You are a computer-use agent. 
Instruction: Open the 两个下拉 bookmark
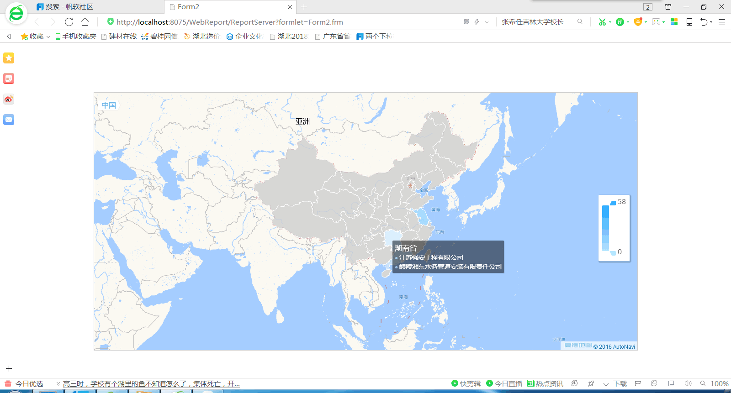click(x=375, y=37)
